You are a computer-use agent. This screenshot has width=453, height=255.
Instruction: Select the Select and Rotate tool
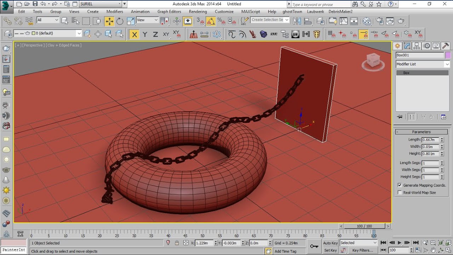120,21
